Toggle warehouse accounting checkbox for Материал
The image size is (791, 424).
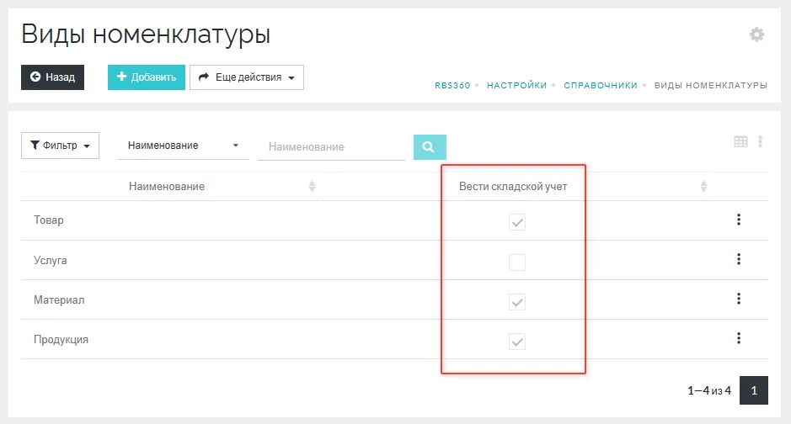(517, 302)
